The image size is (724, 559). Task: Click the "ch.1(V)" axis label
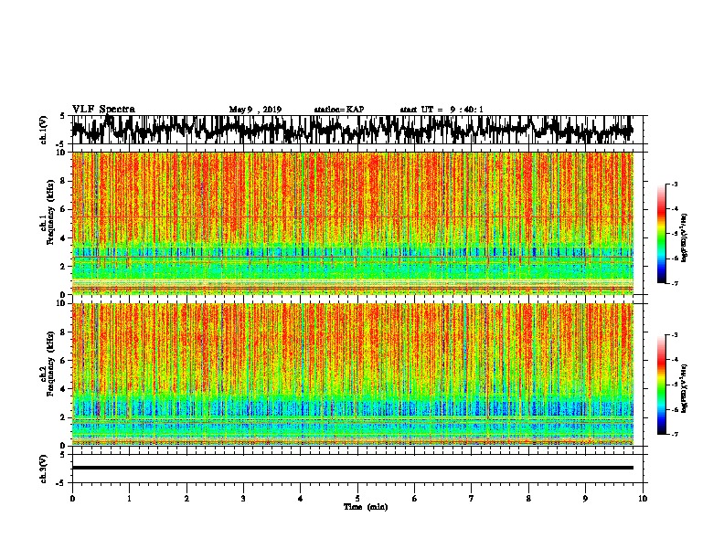pyautogui.click(x=44, y=130)
